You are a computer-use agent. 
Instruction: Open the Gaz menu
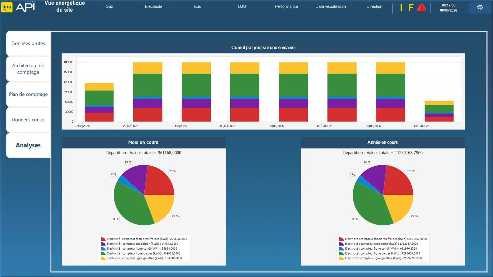point(109,6)
